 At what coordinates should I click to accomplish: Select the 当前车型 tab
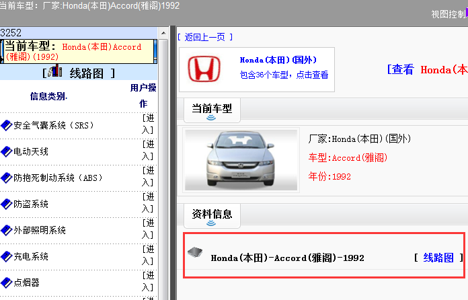[x=212, y=110]
